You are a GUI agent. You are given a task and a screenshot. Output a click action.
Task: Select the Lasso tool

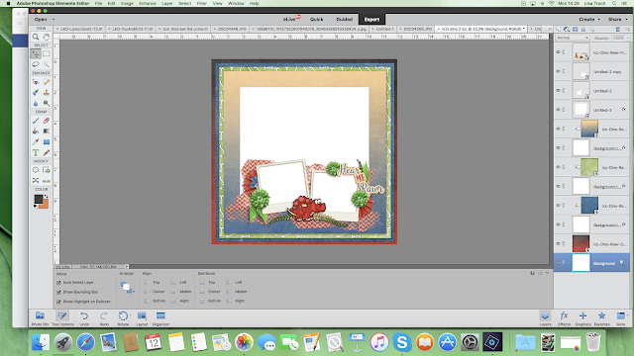pos(36,64)
